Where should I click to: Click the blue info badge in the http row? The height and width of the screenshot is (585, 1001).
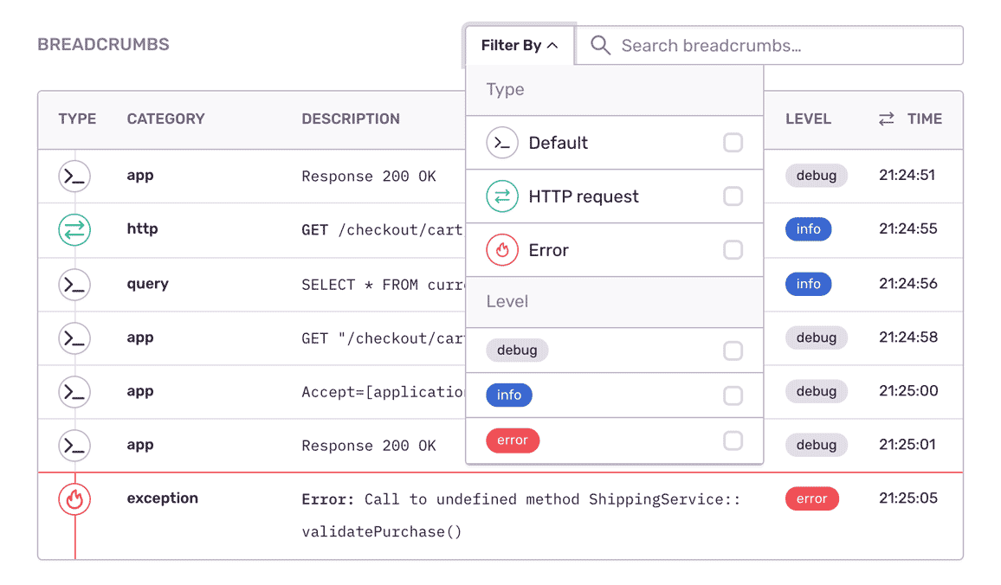[x=808, y=229]
